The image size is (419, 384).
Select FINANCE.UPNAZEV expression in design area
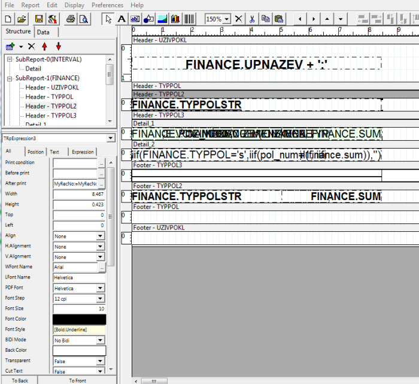256,64
